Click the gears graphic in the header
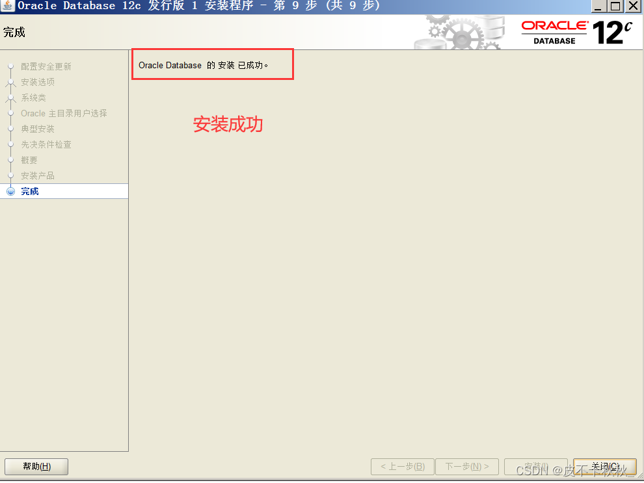 coord(460,33)
